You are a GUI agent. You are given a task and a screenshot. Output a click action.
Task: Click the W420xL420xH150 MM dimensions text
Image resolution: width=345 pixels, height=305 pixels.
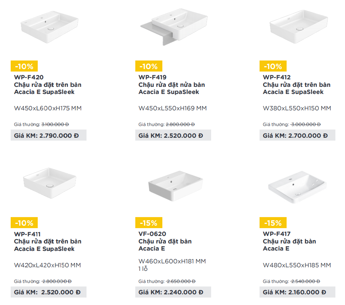tap(47, 265)
